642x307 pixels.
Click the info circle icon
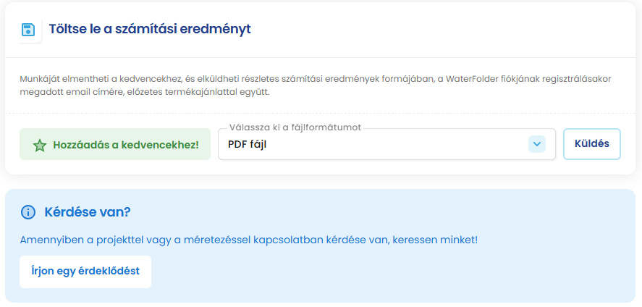click(x=28, y=212)
